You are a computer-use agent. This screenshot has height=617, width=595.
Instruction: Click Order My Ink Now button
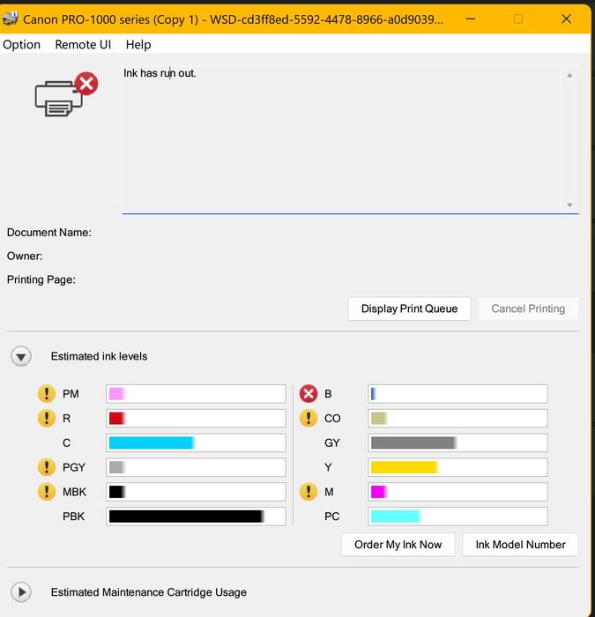click(x=398, y=545)
